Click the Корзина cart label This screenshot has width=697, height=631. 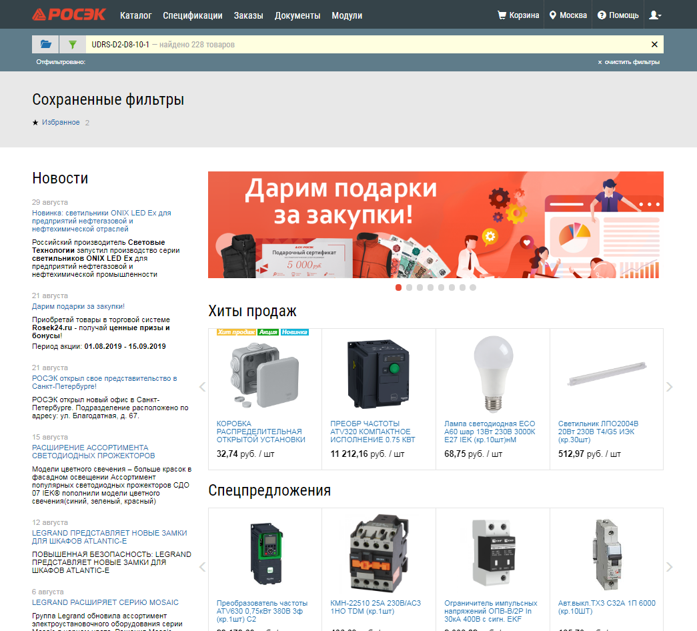[524, 15]
